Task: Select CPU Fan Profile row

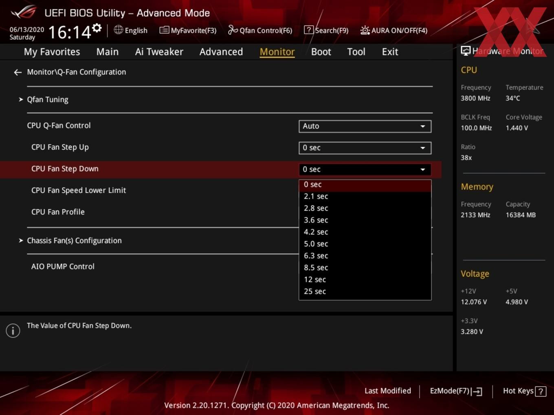Action: point(58,212)
